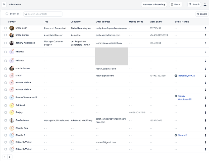Viewport: 209px width, 161px height.
Task: Click Emily Dean's avatar photo
Action: 12,28
